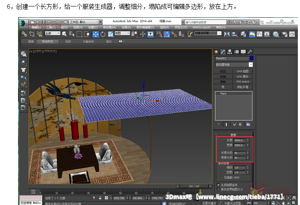Open the 修改器(M) menu
Screen dimensions: 300x205
coord(109,28)
